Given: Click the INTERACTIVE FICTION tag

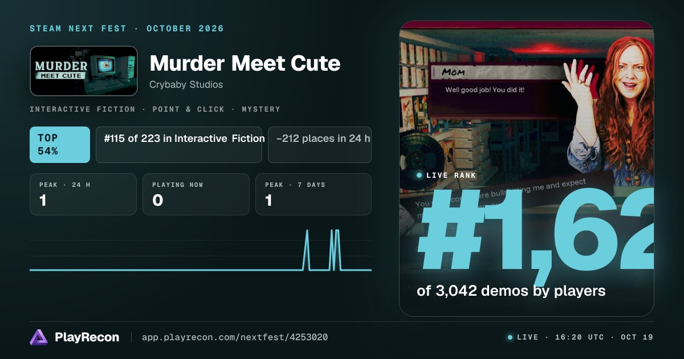Looking at the screenshot, I should click(83, 109).
